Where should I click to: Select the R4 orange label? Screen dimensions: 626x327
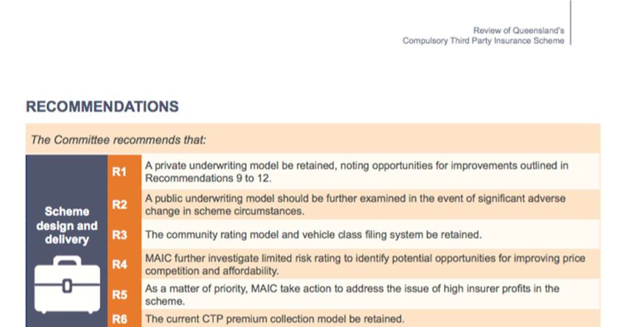[x=119, y=264]
